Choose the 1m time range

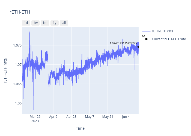click(45, 23)
